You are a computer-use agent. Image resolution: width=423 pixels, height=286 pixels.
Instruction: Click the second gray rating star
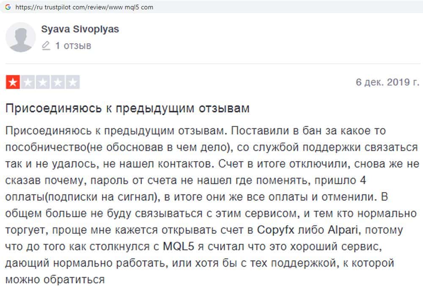pyautogui.click(x=28, y=82)
